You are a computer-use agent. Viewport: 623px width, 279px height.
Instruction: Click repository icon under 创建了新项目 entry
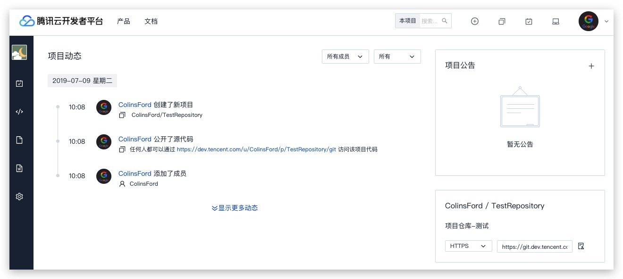tap(122, 115)
